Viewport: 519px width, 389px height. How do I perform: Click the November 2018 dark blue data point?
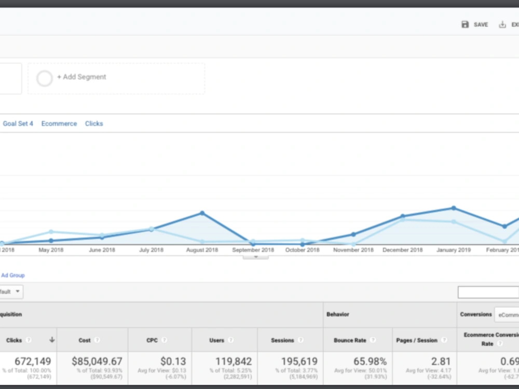pos(353,234)
